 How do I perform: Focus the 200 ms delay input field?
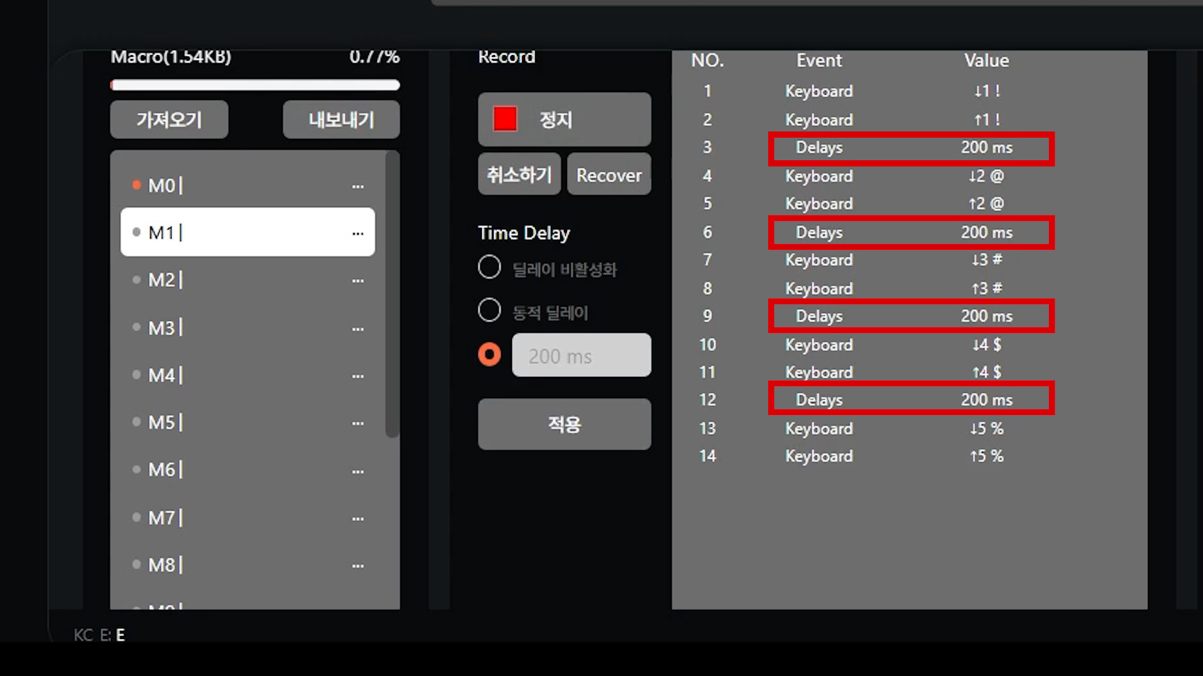tap(581, 355)
